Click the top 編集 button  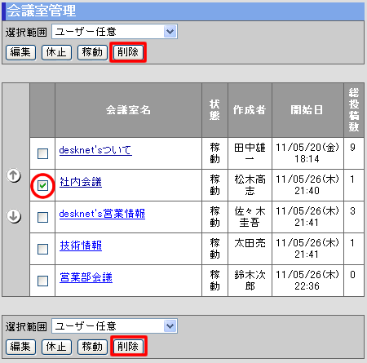coord(20,52)
